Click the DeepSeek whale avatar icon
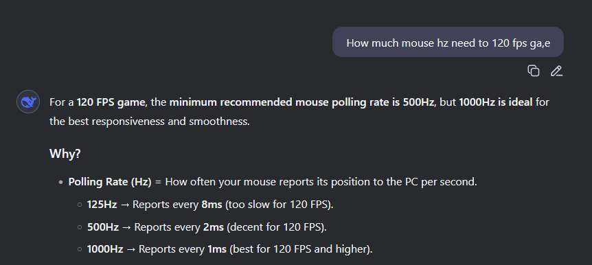The height and width of the screenshot is (265, 592). tap(28, 102)
